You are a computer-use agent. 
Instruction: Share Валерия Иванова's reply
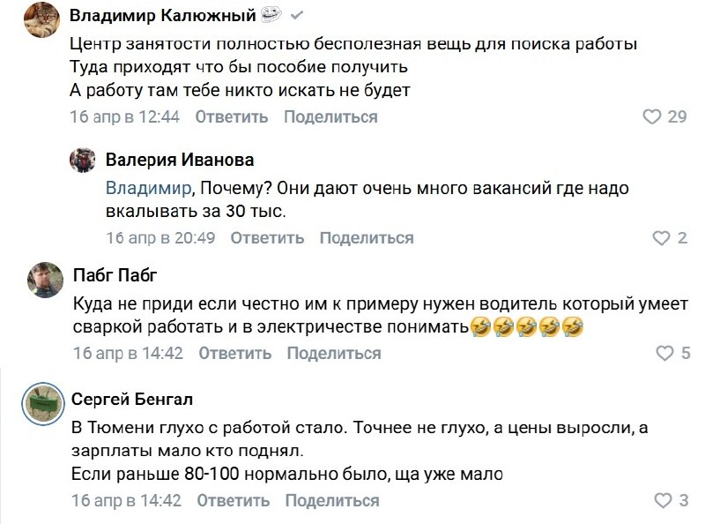367,237
